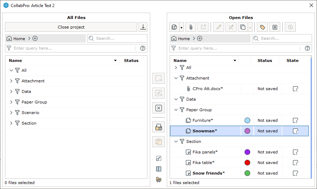Click All Files search field
This screenshot has width=317, height=189.
point(117,38)
